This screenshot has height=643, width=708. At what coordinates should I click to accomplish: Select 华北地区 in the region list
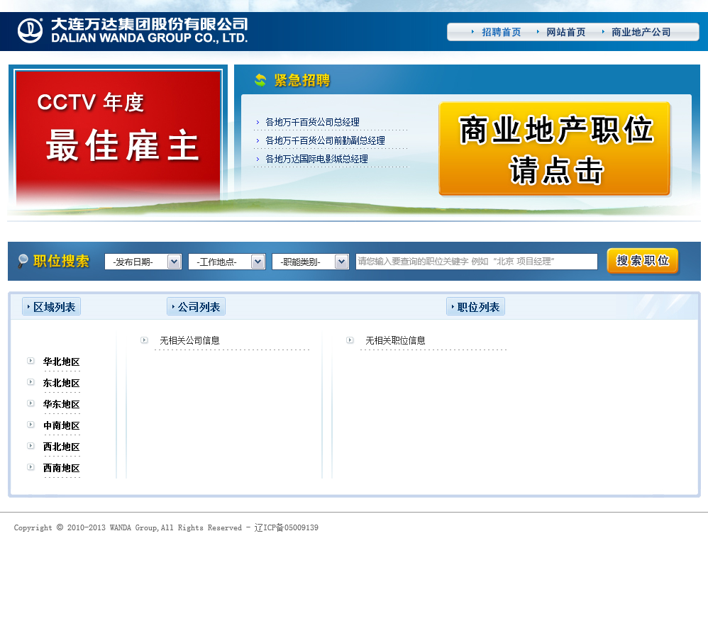click(62, 362)
